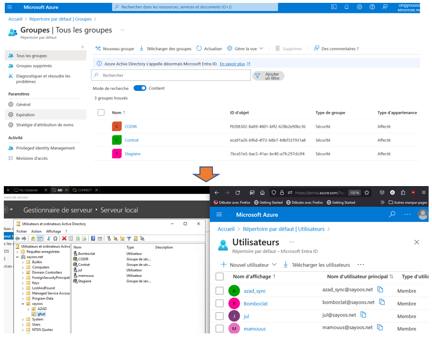The image size is (432, 343).
Task: Click the Actualiser refresh icon
Action: [199, 48]
